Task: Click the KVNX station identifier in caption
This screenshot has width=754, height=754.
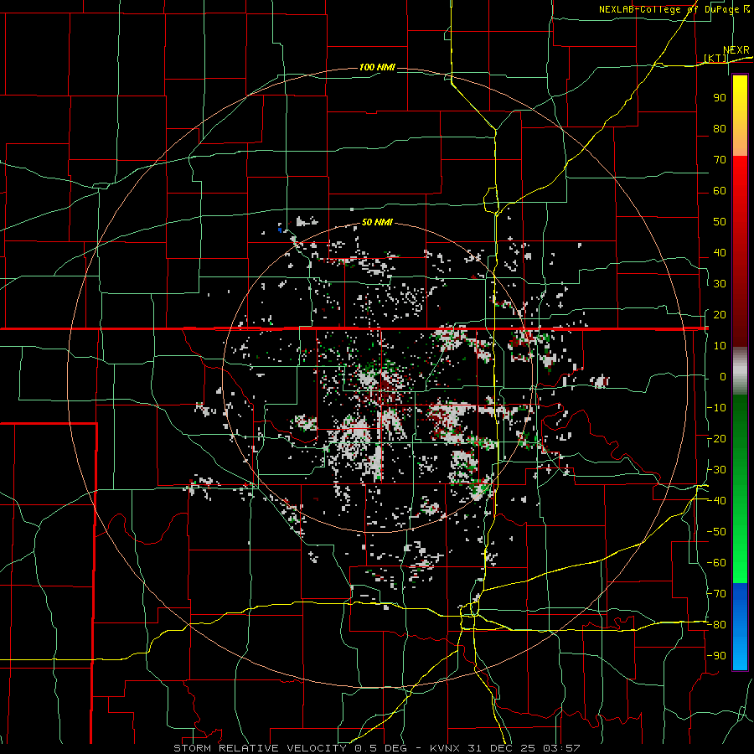Action: [x=445, y=748]
